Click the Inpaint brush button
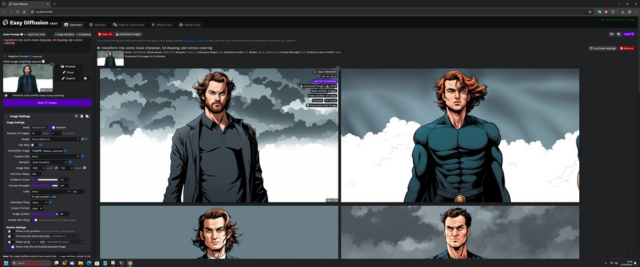This screenshot has width=640, height=267. tap(70, 79)
